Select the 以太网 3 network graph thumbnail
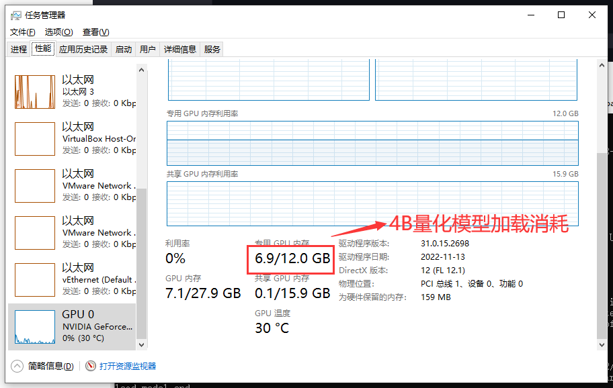The height and width of the screenshot is (388, 613). (x=35, y=91)
